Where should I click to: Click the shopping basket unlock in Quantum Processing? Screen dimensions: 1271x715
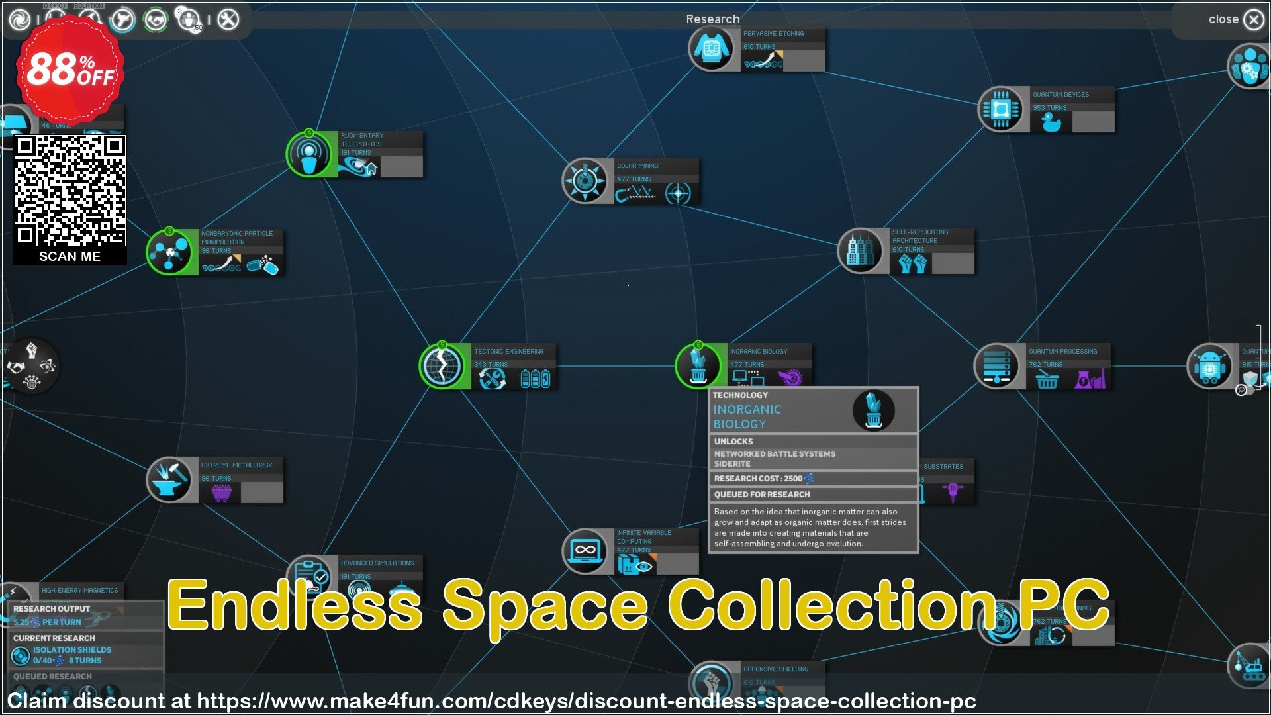pyautogui.click(x=1047, y=379)
